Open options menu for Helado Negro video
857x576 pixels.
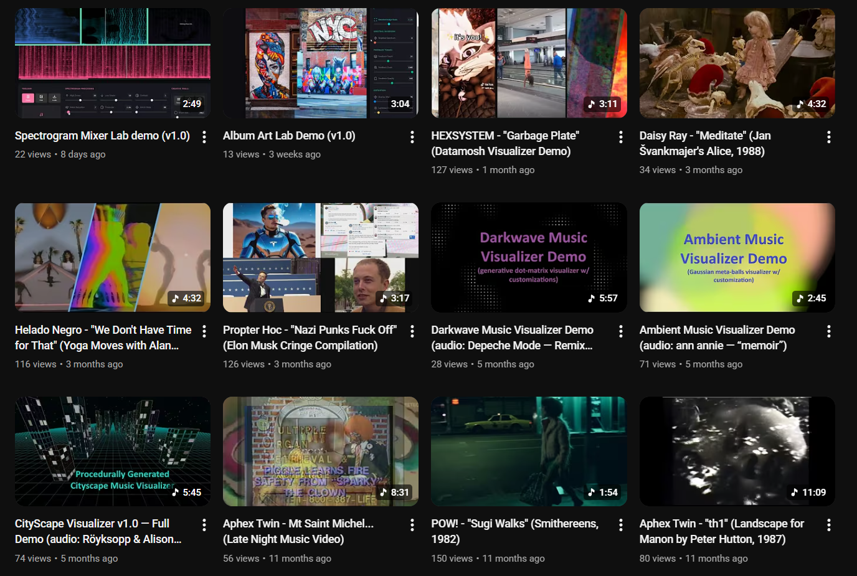pos(204,331)
